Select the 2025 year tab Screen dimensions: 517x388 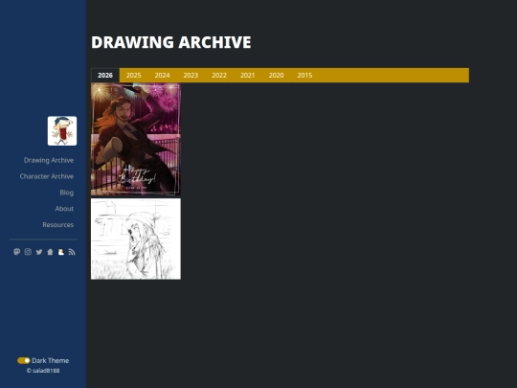(133, 76)
